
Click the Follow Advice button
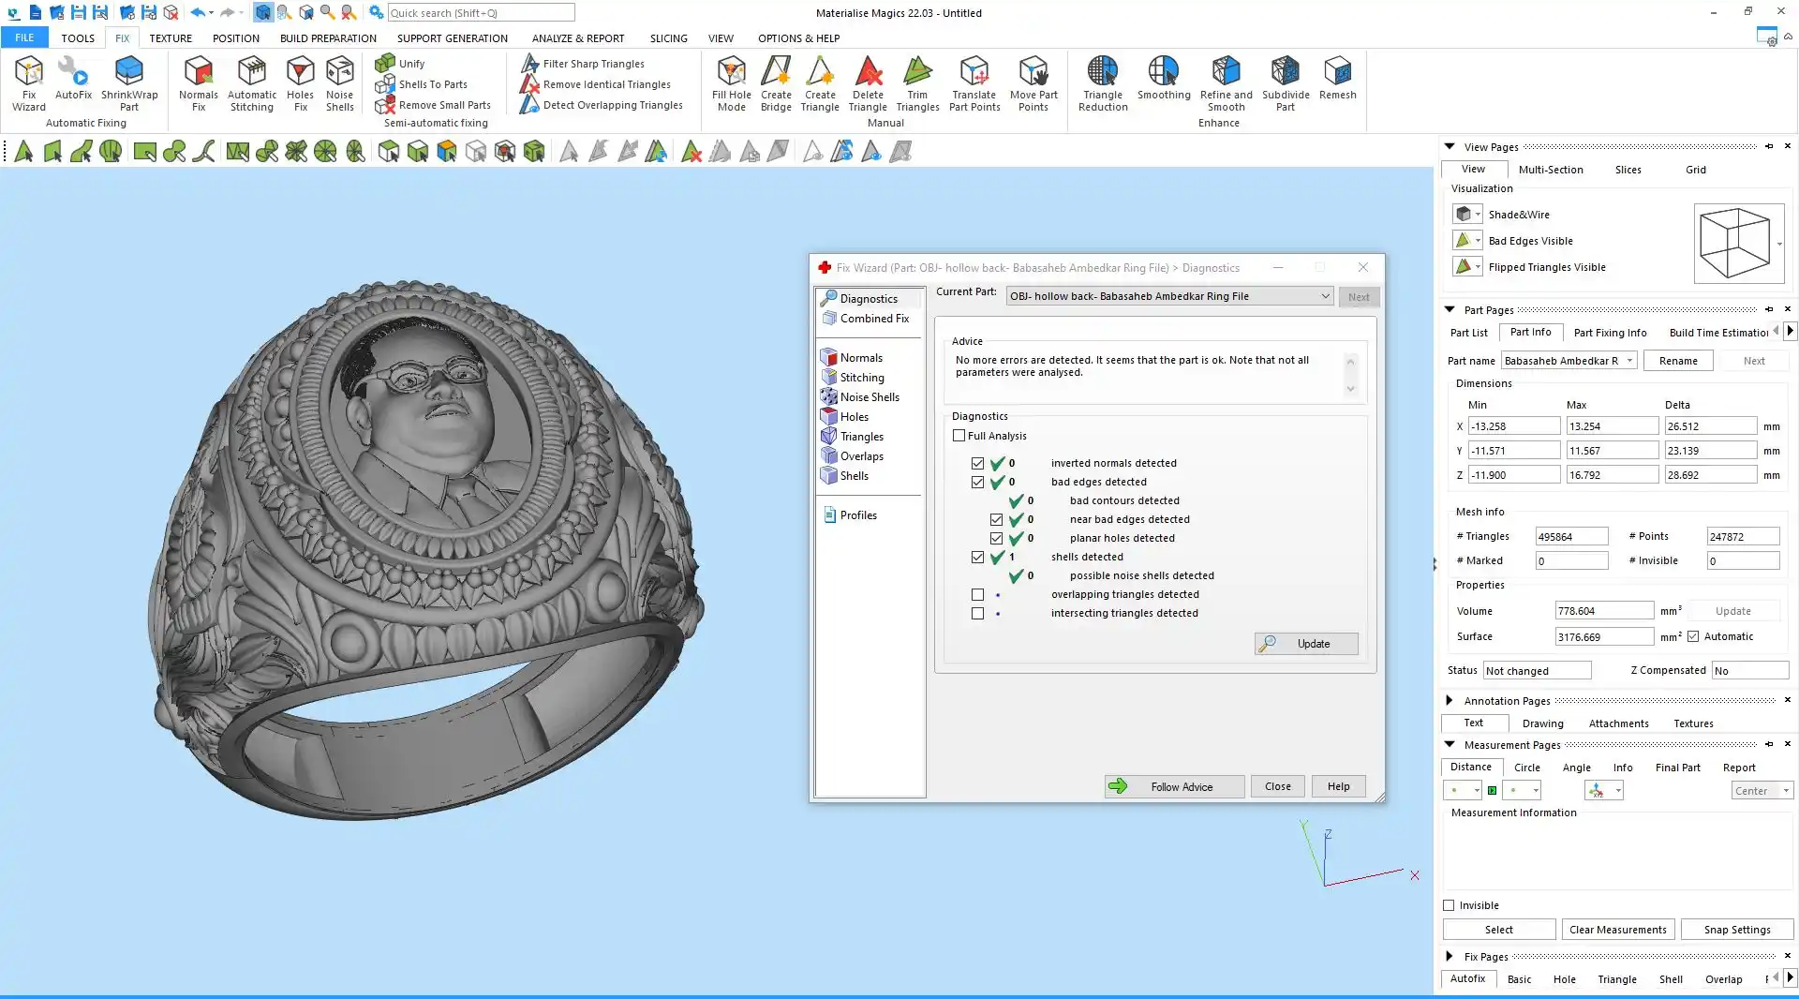click(1174, 786)
